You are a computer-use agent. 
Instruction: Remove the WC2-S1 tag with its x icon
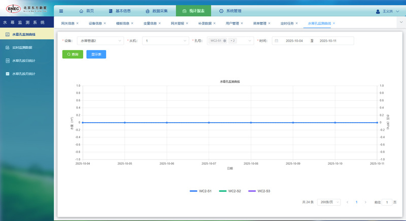224,41
